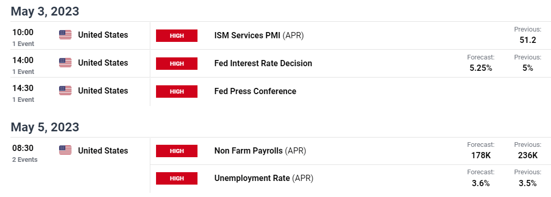Click the US flag beside the 10:00 event

(x=65, y=35)
